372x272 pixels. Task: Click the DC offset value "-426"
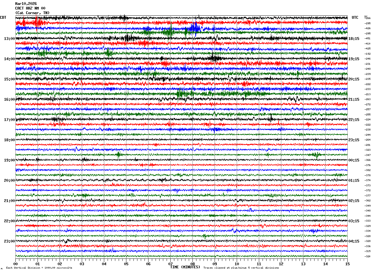pyautogui.click(x=367, y=29)
